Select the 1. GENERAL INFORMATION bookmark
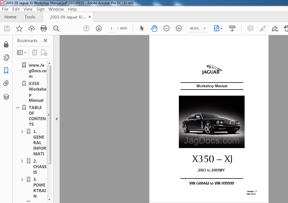 (40, 142)
